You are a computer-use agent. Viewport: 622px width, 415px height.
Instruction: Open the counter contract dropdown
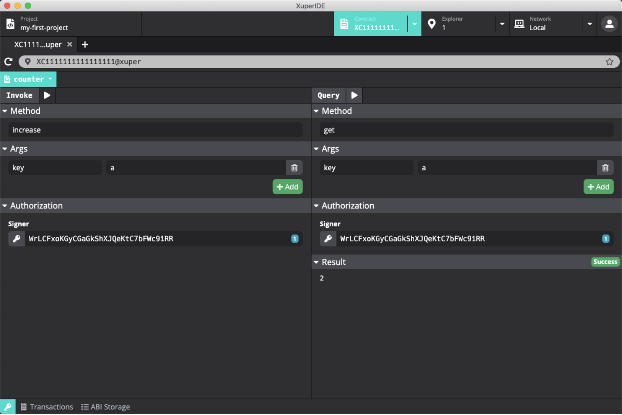[29, 79]
